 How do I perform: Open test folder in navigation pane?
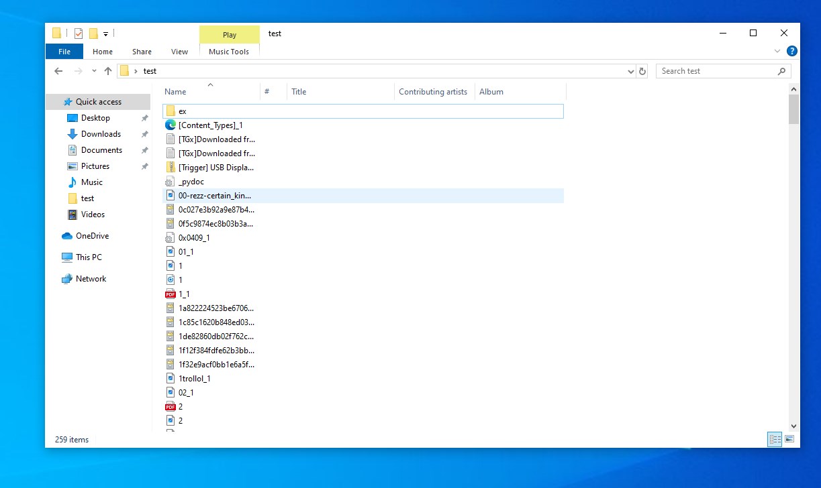click(x=87, y=198)
